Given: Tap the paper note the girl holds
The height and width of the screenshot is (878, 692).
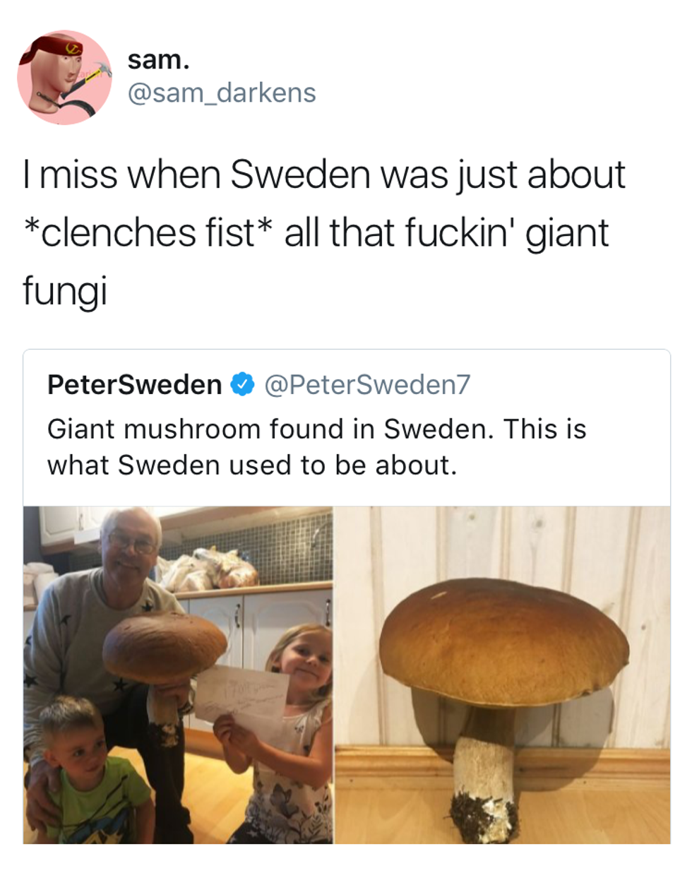Looking at the screenshot, I should tap(242, 694).
